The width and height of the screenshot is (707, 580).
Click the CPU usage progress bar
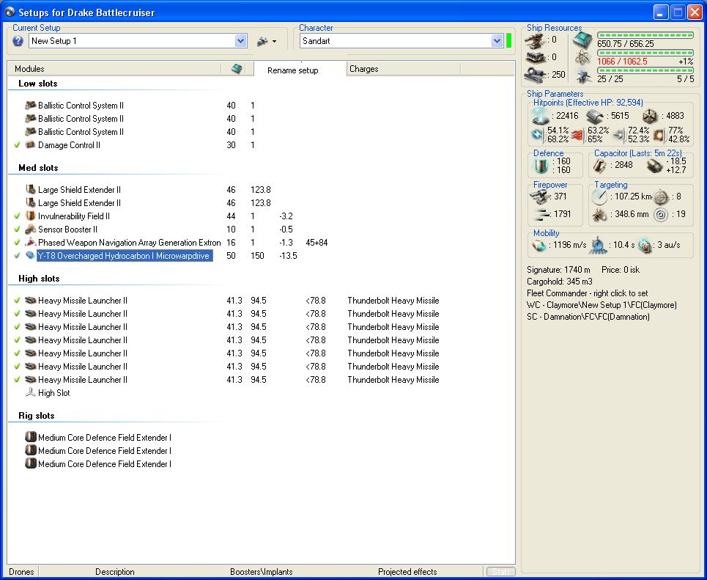tap(645, 35)
